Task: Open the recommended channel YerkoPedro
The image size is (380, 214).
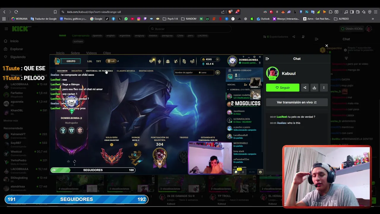Action: click(25, 162)
